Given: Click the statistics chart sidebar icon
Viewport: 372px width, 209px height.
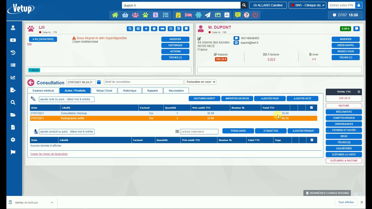Looking at the screenshot, I should tap(13, 78).
